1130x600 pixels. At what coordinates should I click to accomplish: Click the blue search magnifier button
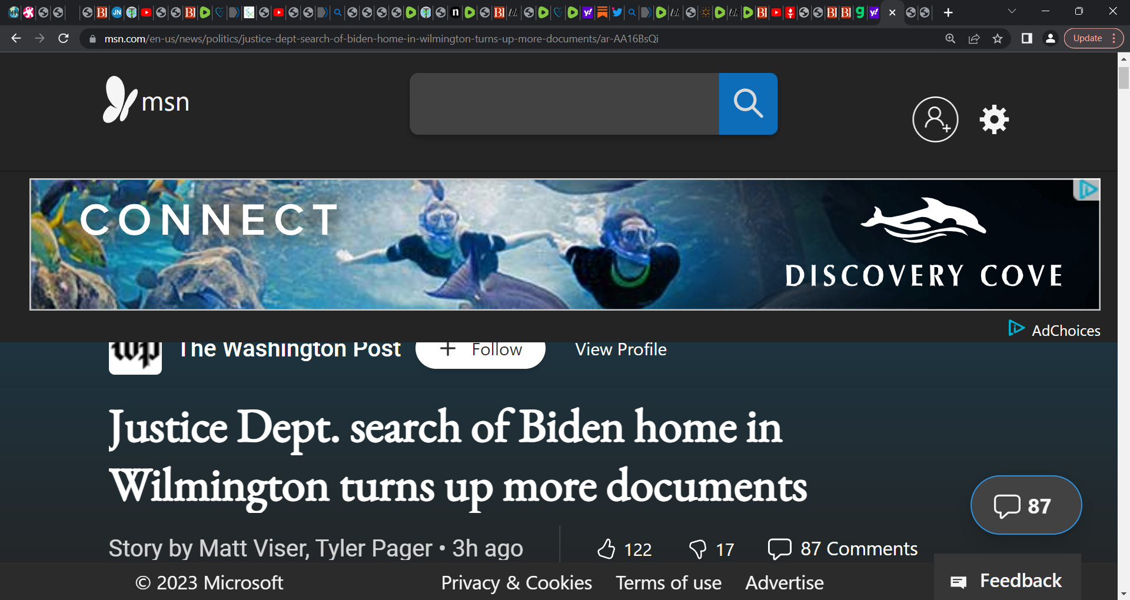(x=748, y=104)
